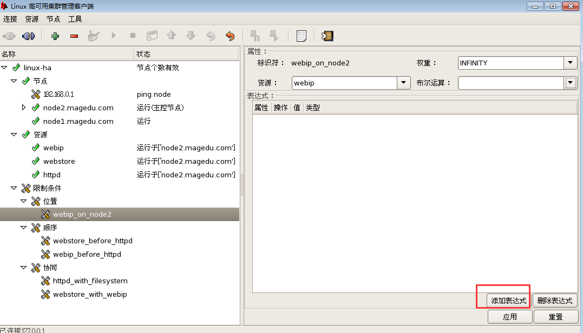Click the grey connect plug toolbar icon
The height and width of the screenshot is (333, 583).
[9, 36]
